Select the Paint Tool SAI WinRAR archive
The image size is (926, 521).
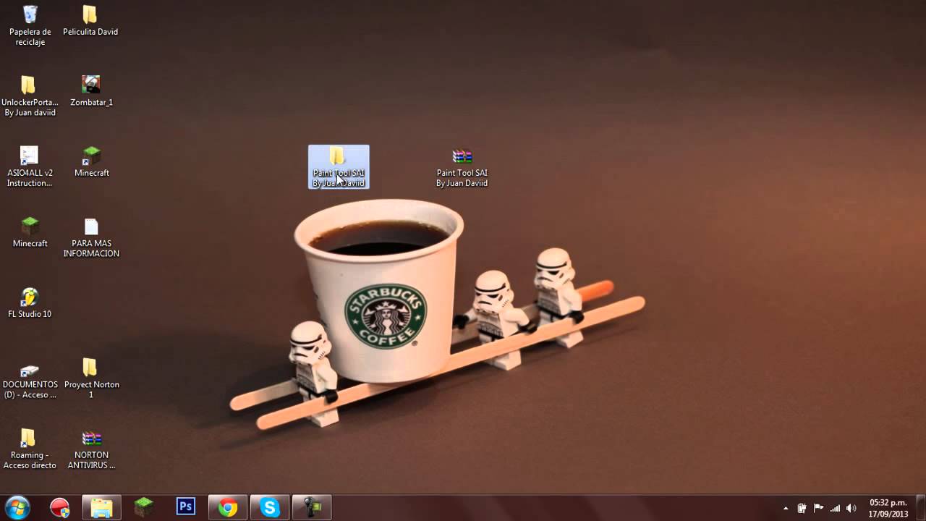click(462, 167)
